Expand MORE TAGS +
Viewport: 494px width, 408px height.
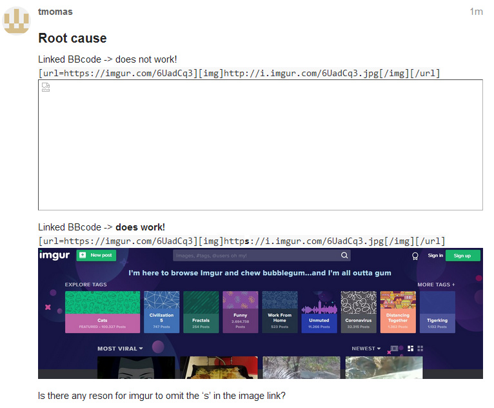click(436, 285)
